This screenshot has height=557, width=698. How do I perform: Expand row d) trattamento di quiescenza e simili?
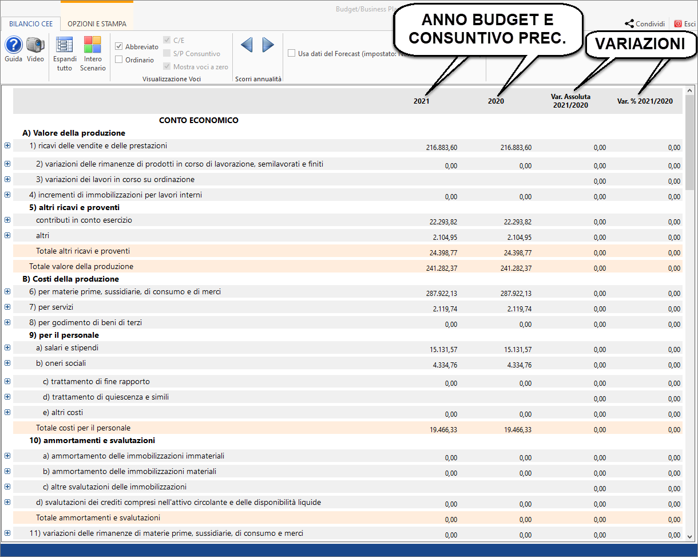click(7, 397)
